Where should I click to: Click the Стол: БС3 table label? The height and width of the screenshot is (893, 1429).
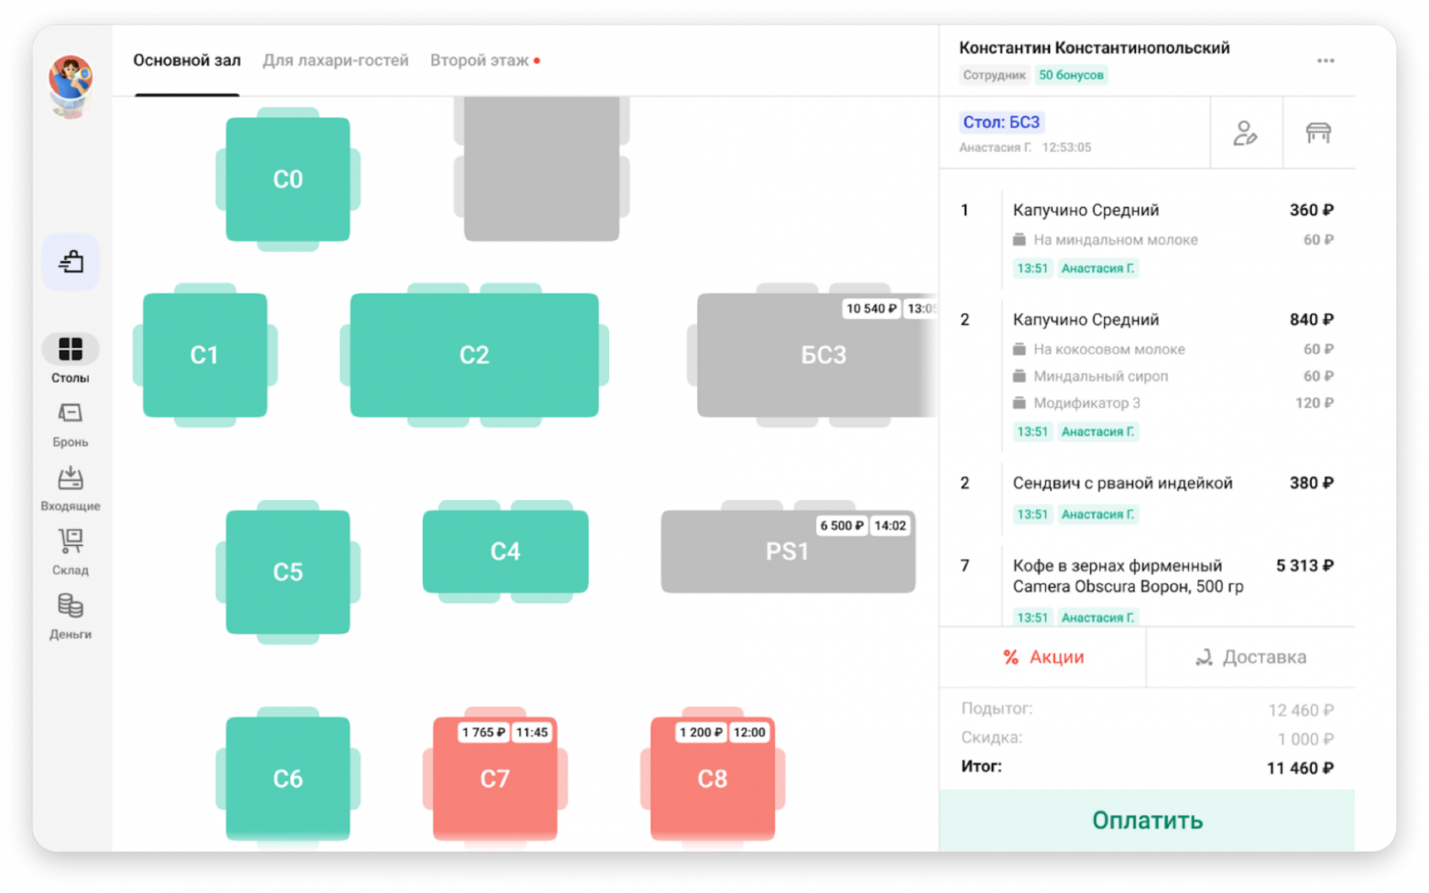[1001, 122]
